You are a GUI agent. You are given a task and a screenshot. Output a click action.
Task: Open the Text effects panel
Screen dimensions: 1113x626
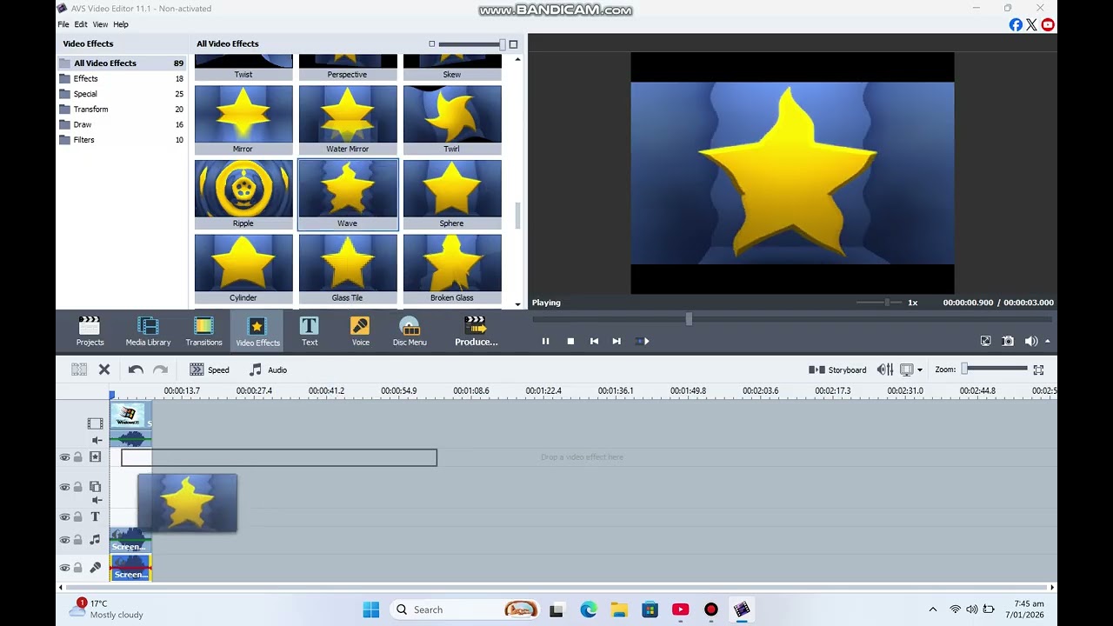pyautogui.click(x=310, y=331)
